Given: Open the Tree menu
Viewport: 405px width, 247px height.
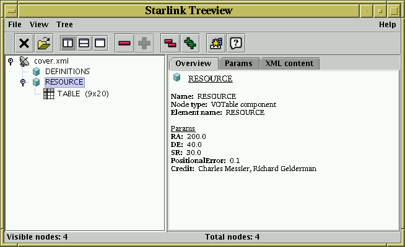Looking at the screenshot, I should tap(64, 25).
